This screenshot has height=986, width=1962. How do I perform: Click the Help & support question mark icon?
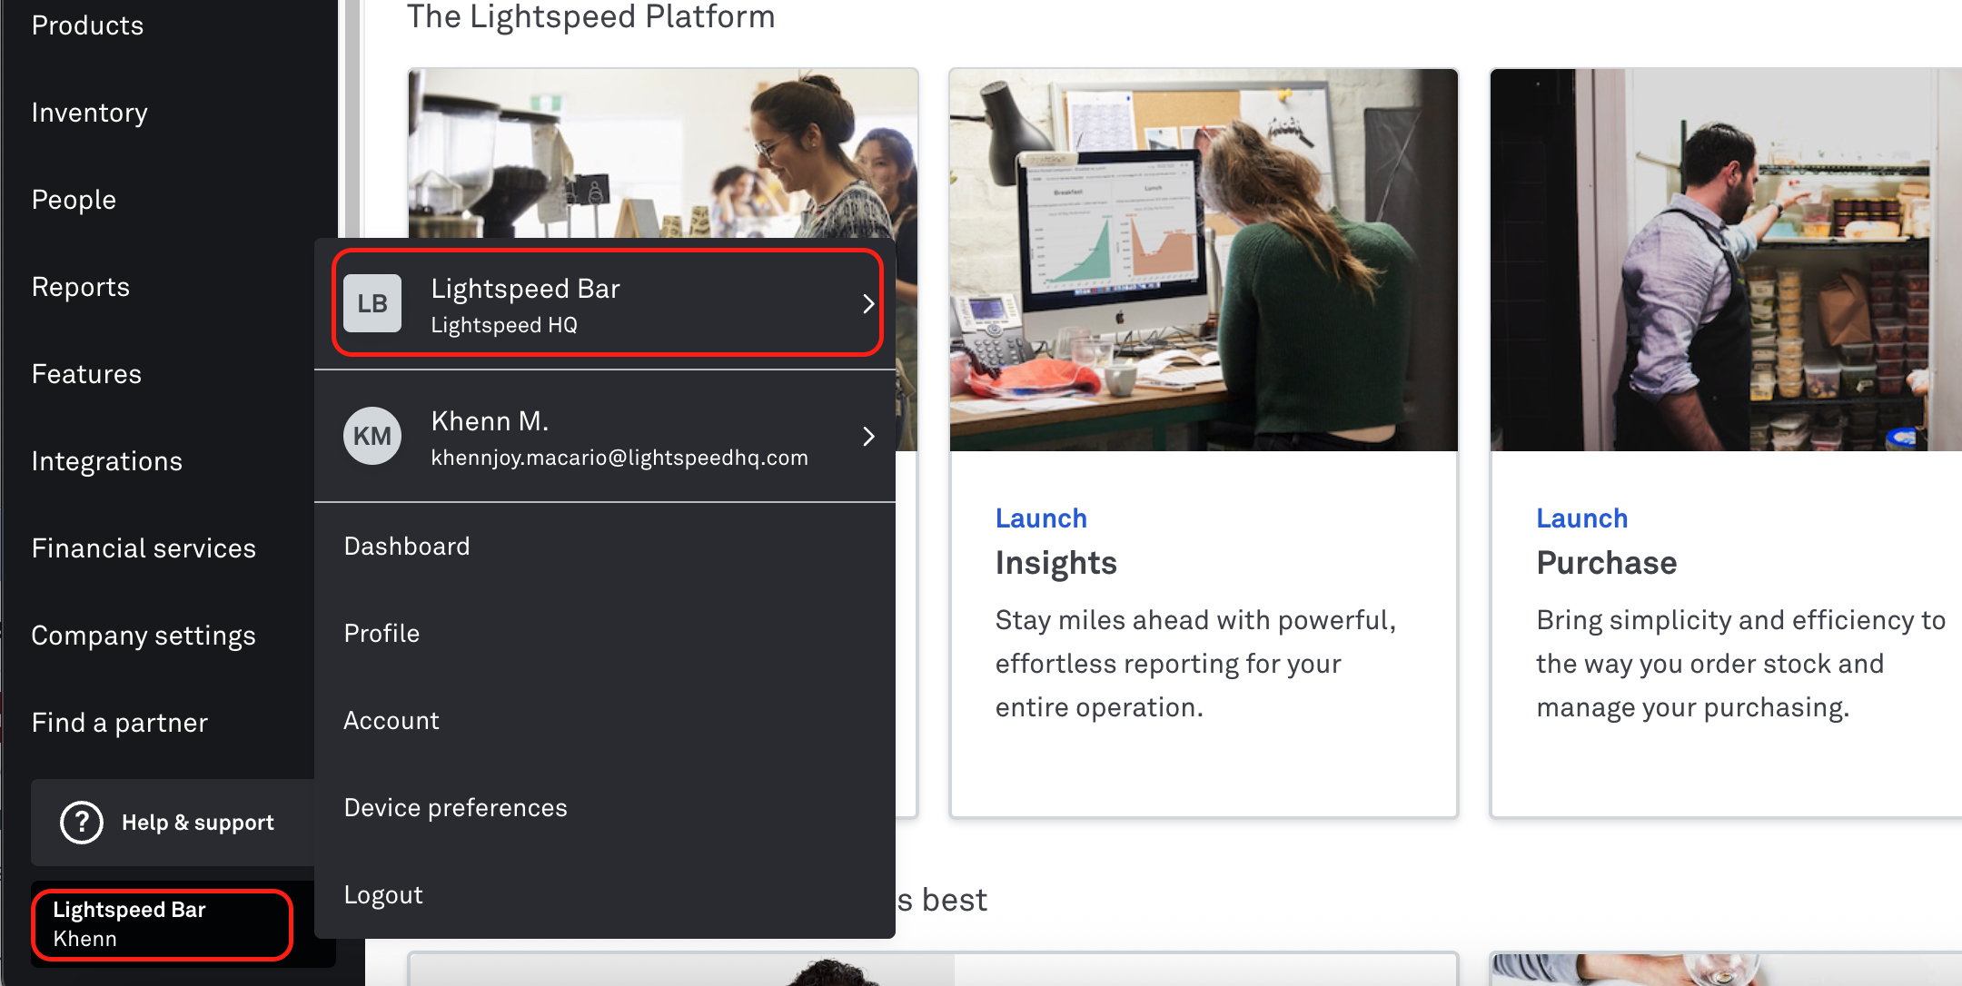pyautogui.click(x=82, y=823)
